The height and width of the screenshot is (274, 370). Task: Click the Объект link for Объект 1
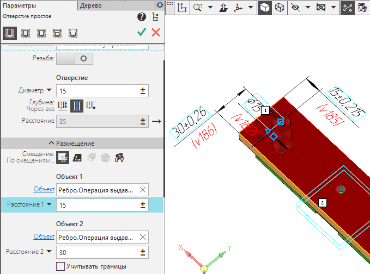44,189
